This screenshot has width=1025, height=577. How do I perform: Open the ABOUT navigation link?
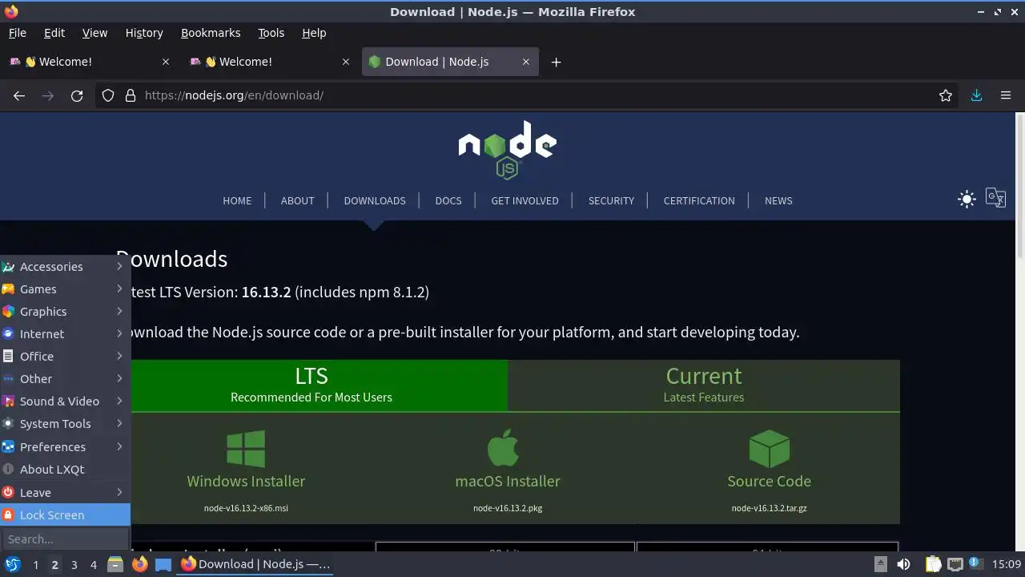click(x=297, y=201)
